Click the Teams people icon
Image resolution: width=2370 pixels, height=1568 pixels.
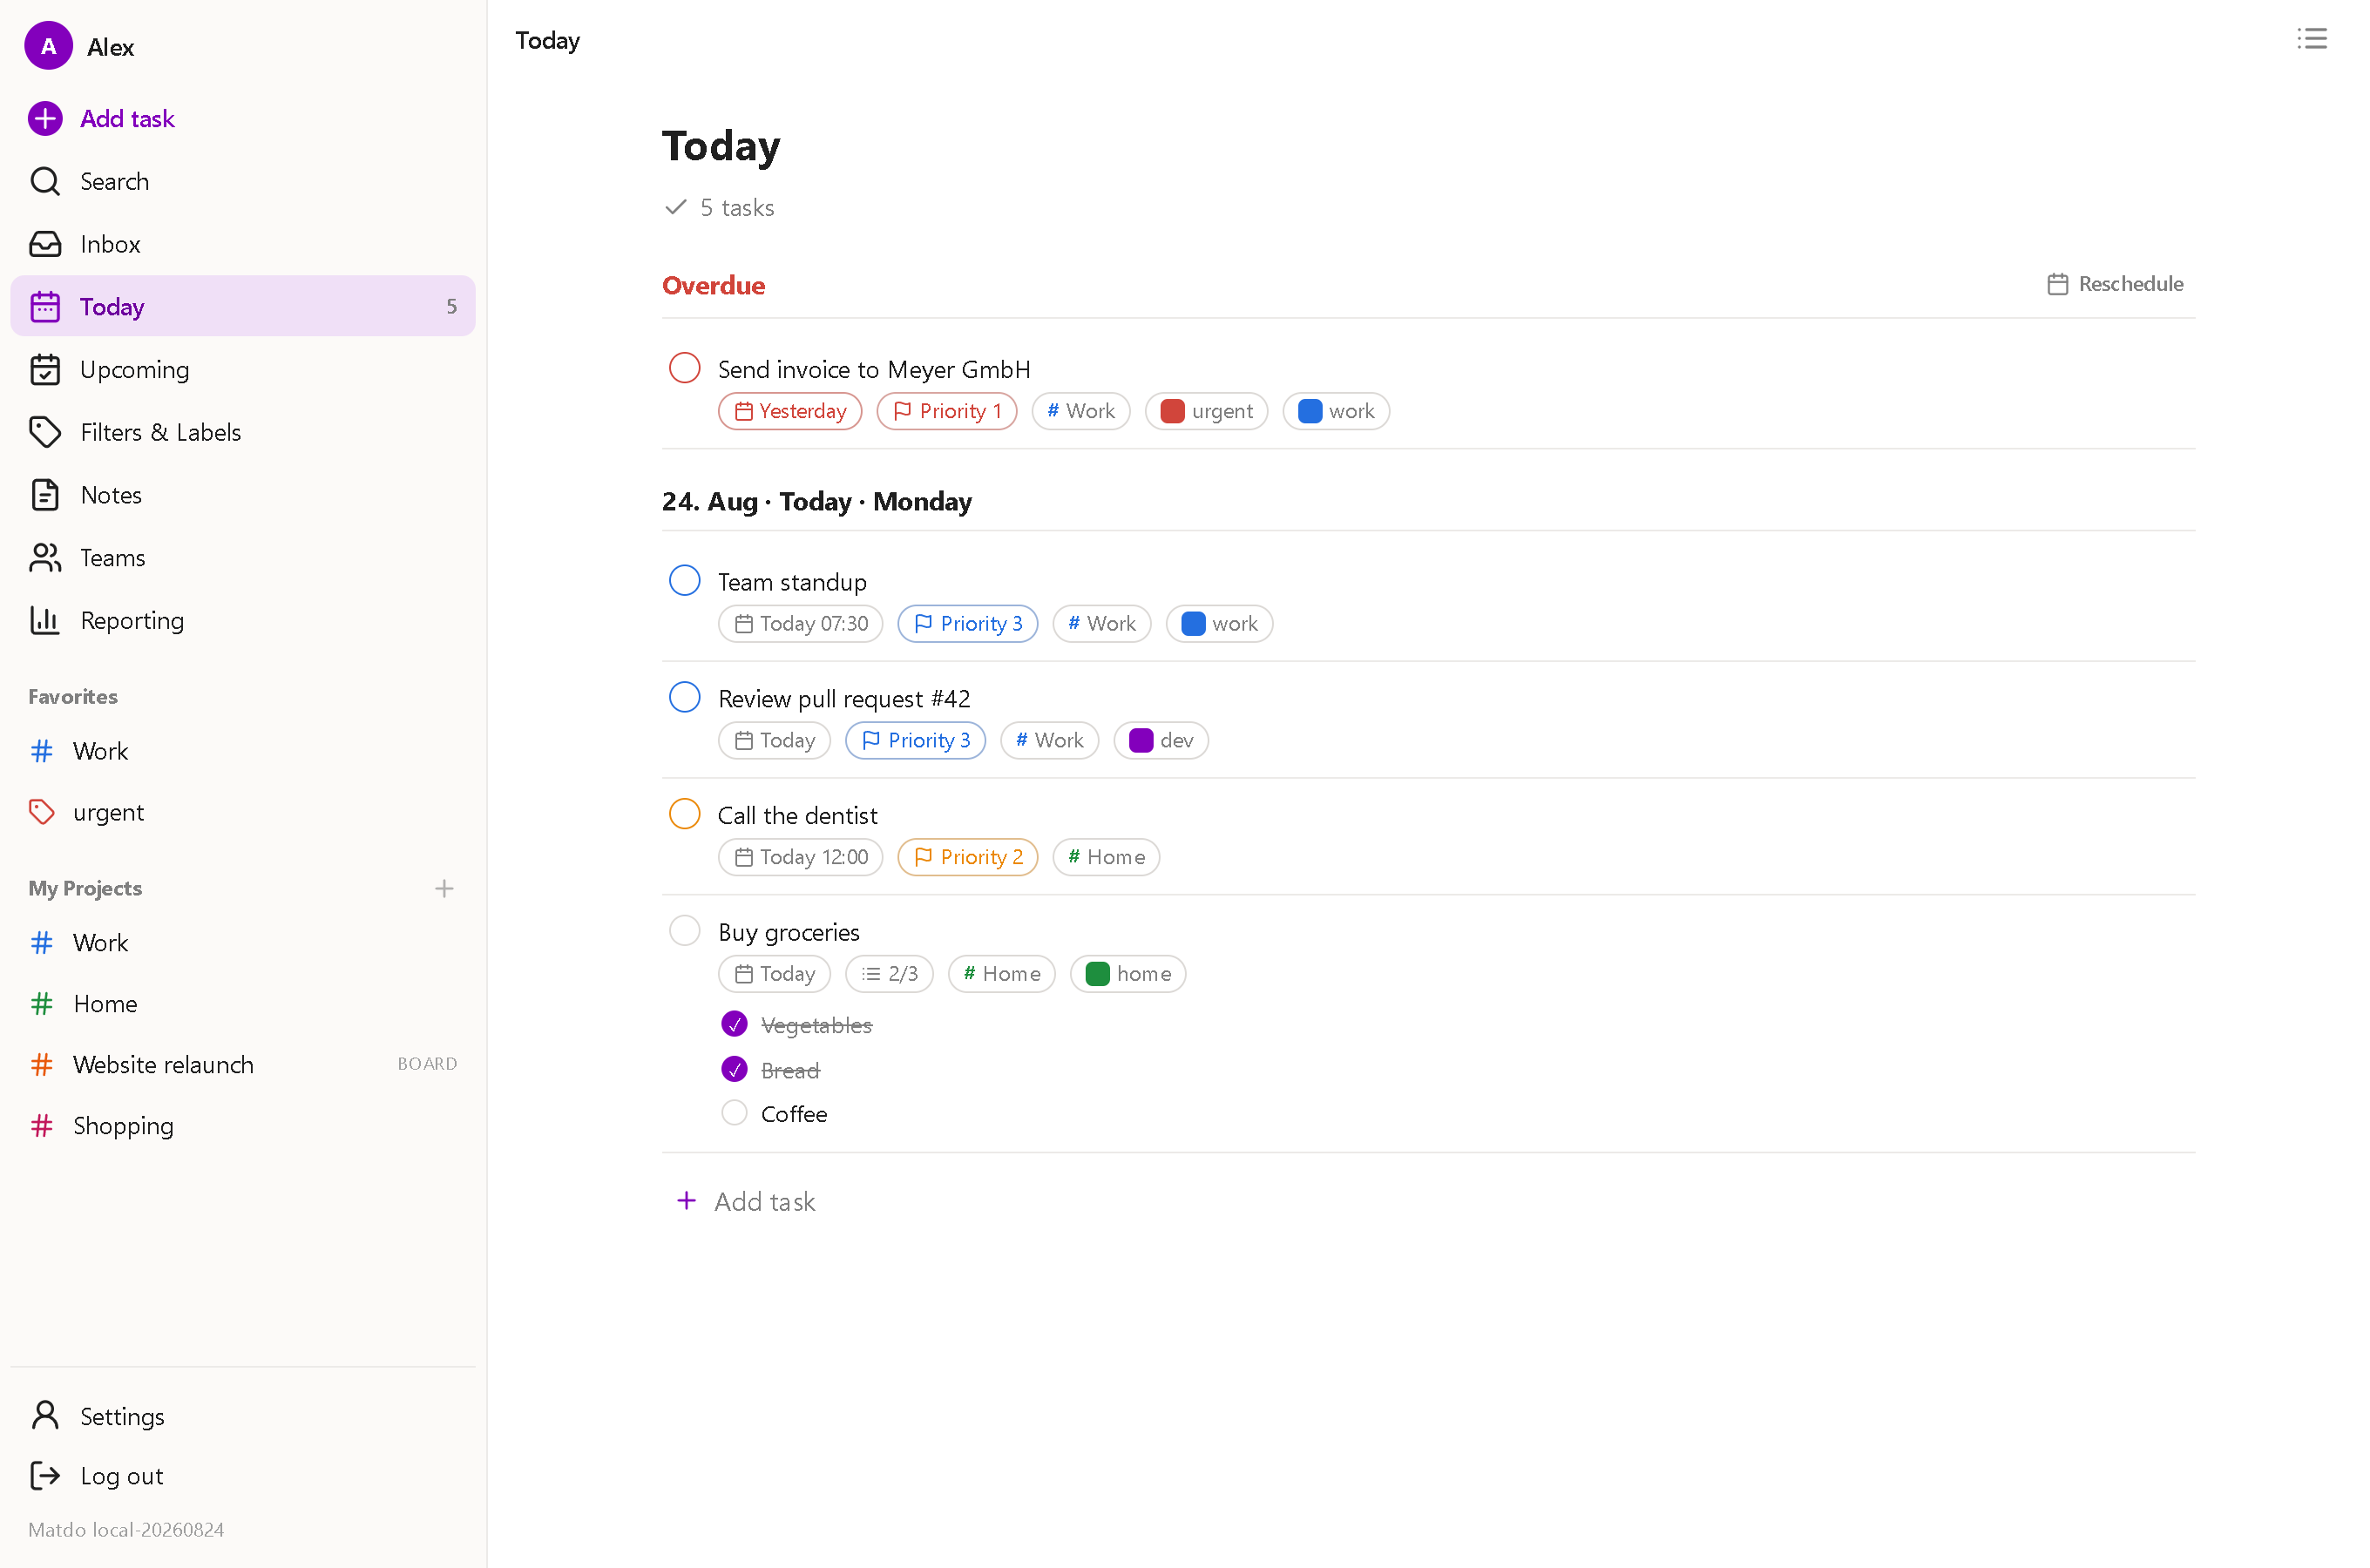pyautogui.click(x=45, y=558)
